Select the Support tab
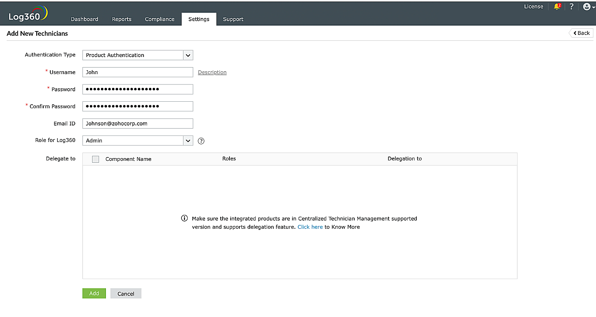 [x=233, y=19]
